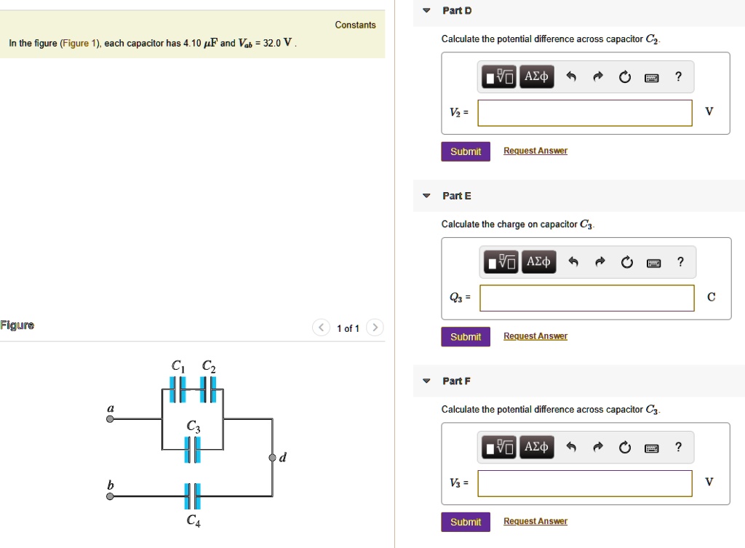Reset the answer field in Part E
Image resolution: width=745 pixels, height=548 pixels.
click(x=627, y=262)
